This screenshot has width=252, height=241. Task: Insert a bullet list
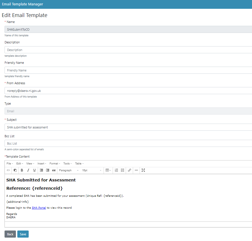pos(123,170)
